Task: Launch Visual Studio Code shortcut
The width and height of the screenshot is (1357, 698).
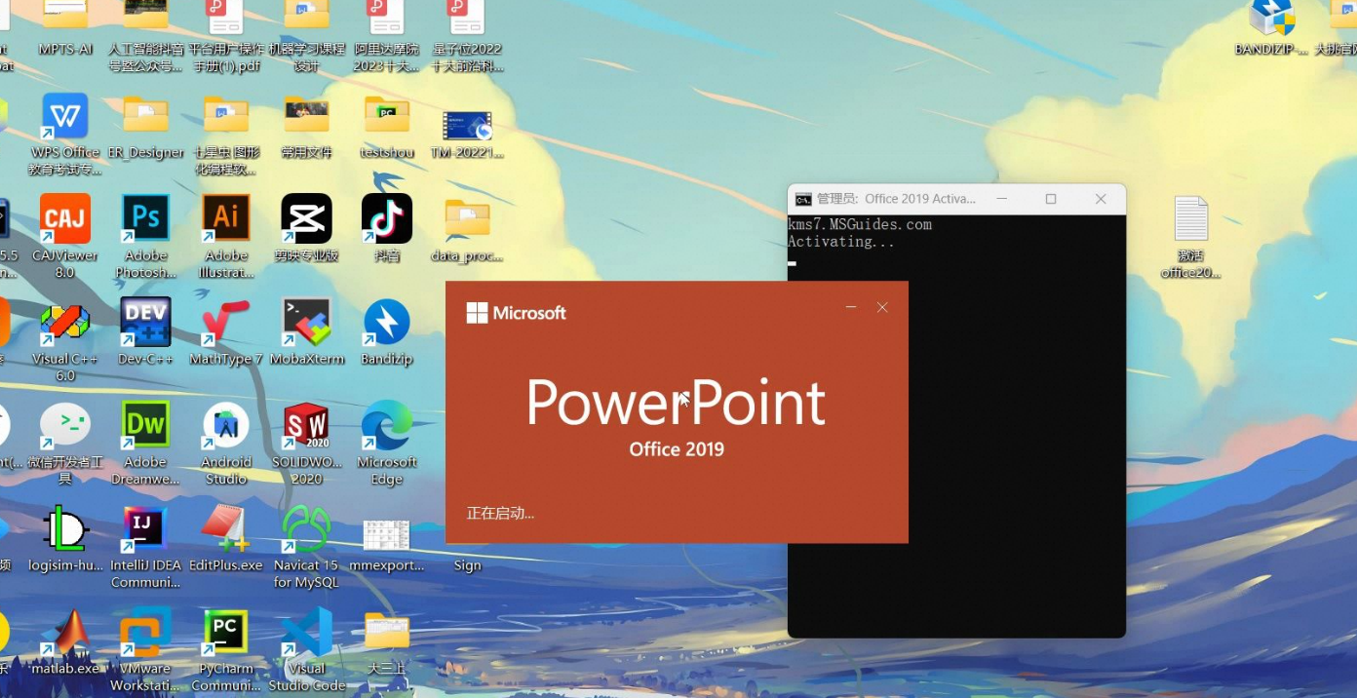Action: tap(306, 633)
